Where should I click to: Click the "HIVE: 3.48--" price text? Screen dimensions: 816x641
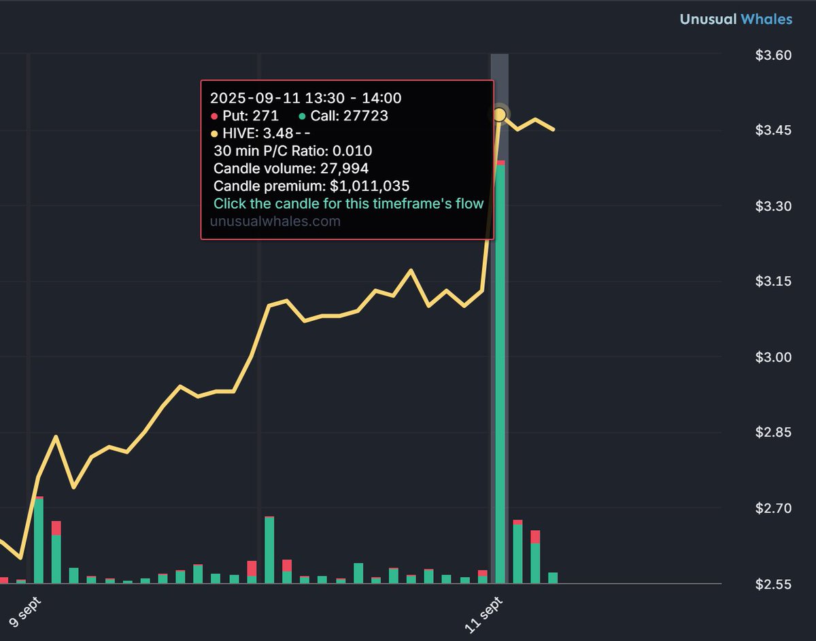[x=266, y=133]
